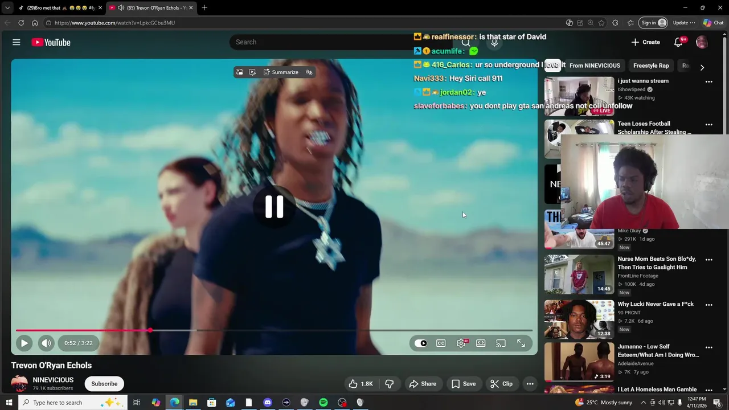This screenshot has width=729, height=410.
Task: Mute the video with the speaker button
Action: click(46, 343)
